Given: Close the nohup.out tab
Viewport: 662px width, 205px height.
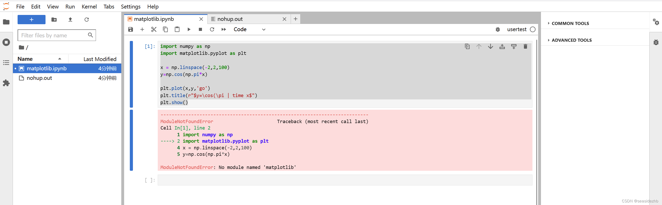Looking at the screenshot, I should tap(284, 19).
